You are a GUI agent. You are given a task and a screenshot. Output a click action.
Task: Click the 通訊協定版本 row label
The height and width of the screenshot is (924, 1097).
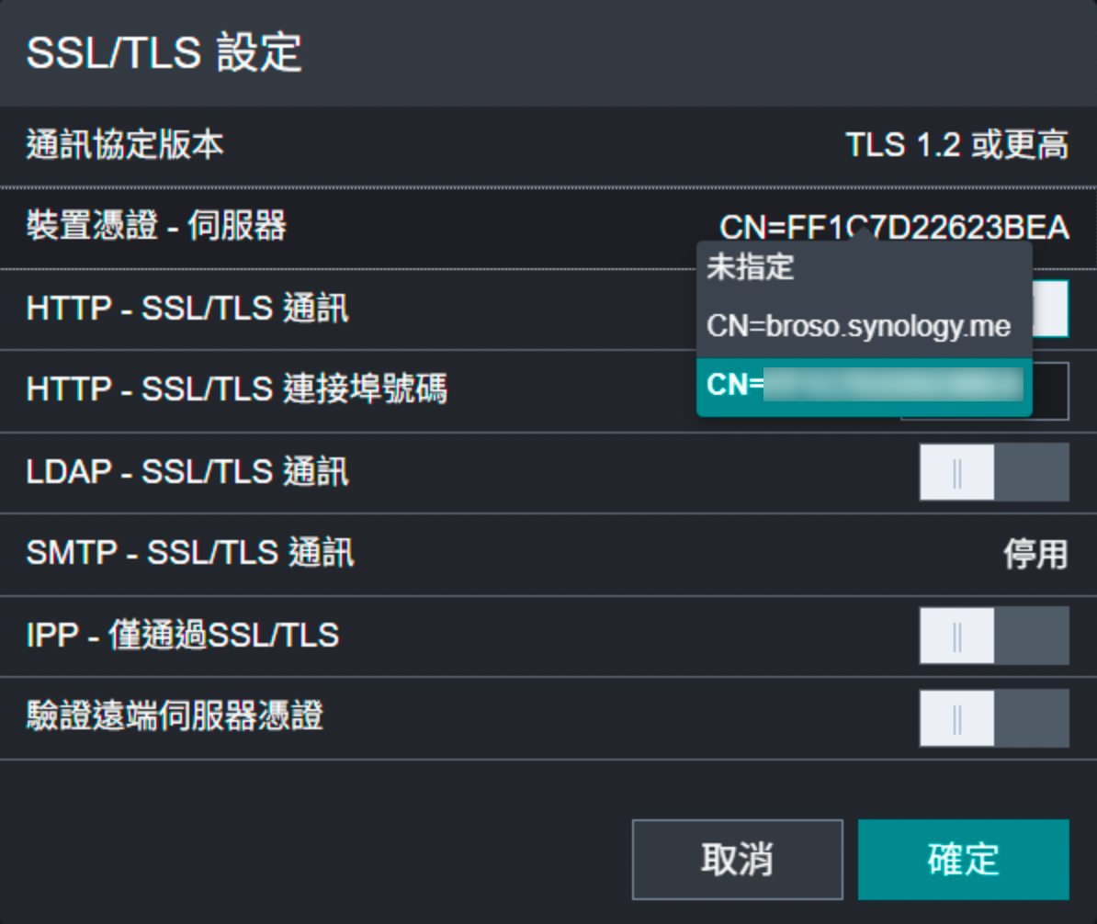[x=125, y=145]
